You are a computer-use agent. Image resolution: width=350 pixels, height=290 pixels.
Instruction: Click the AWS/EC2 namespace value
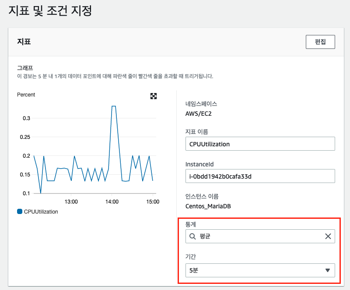pos(198,114)
